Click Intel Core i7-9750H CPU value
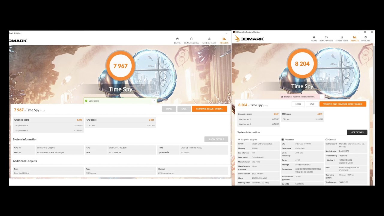This screenshot has width=384, height=216. pos(303,144)
